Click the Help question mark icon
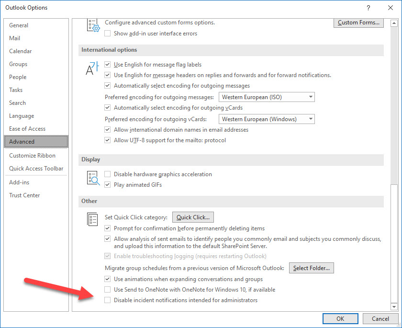The width and height of the screenshot is (402, 328). coord(368,8)
